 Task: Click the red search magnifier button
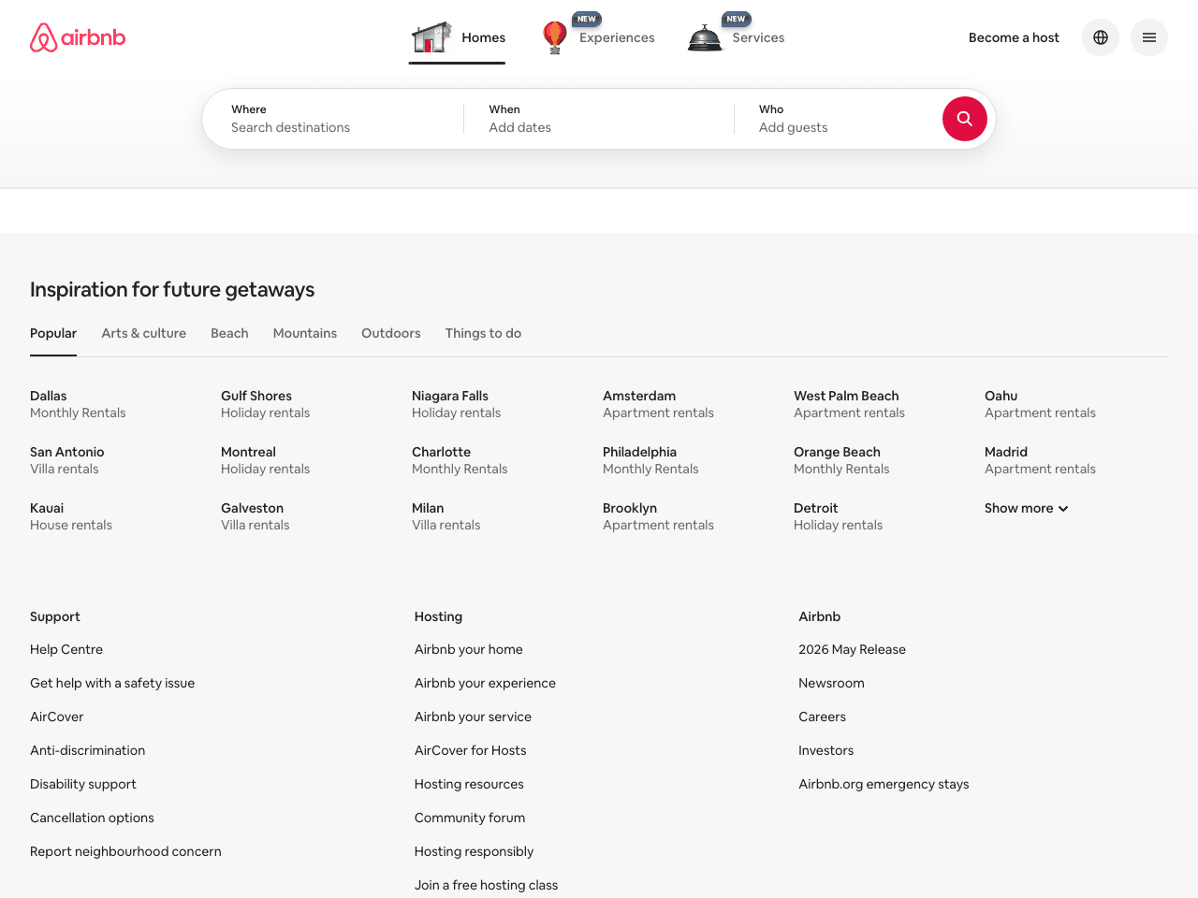pos(965,119)
